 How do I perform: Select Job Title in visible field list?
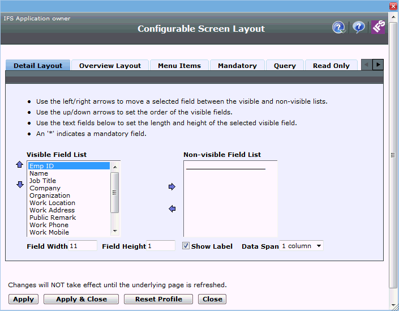tap(43, 181)
